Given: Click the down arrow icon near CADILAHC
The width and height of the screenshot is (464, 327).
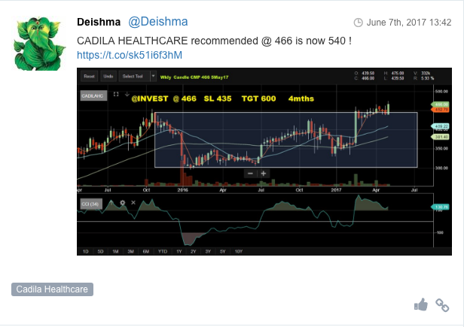Looking at the screenshot, I should 127,94.
